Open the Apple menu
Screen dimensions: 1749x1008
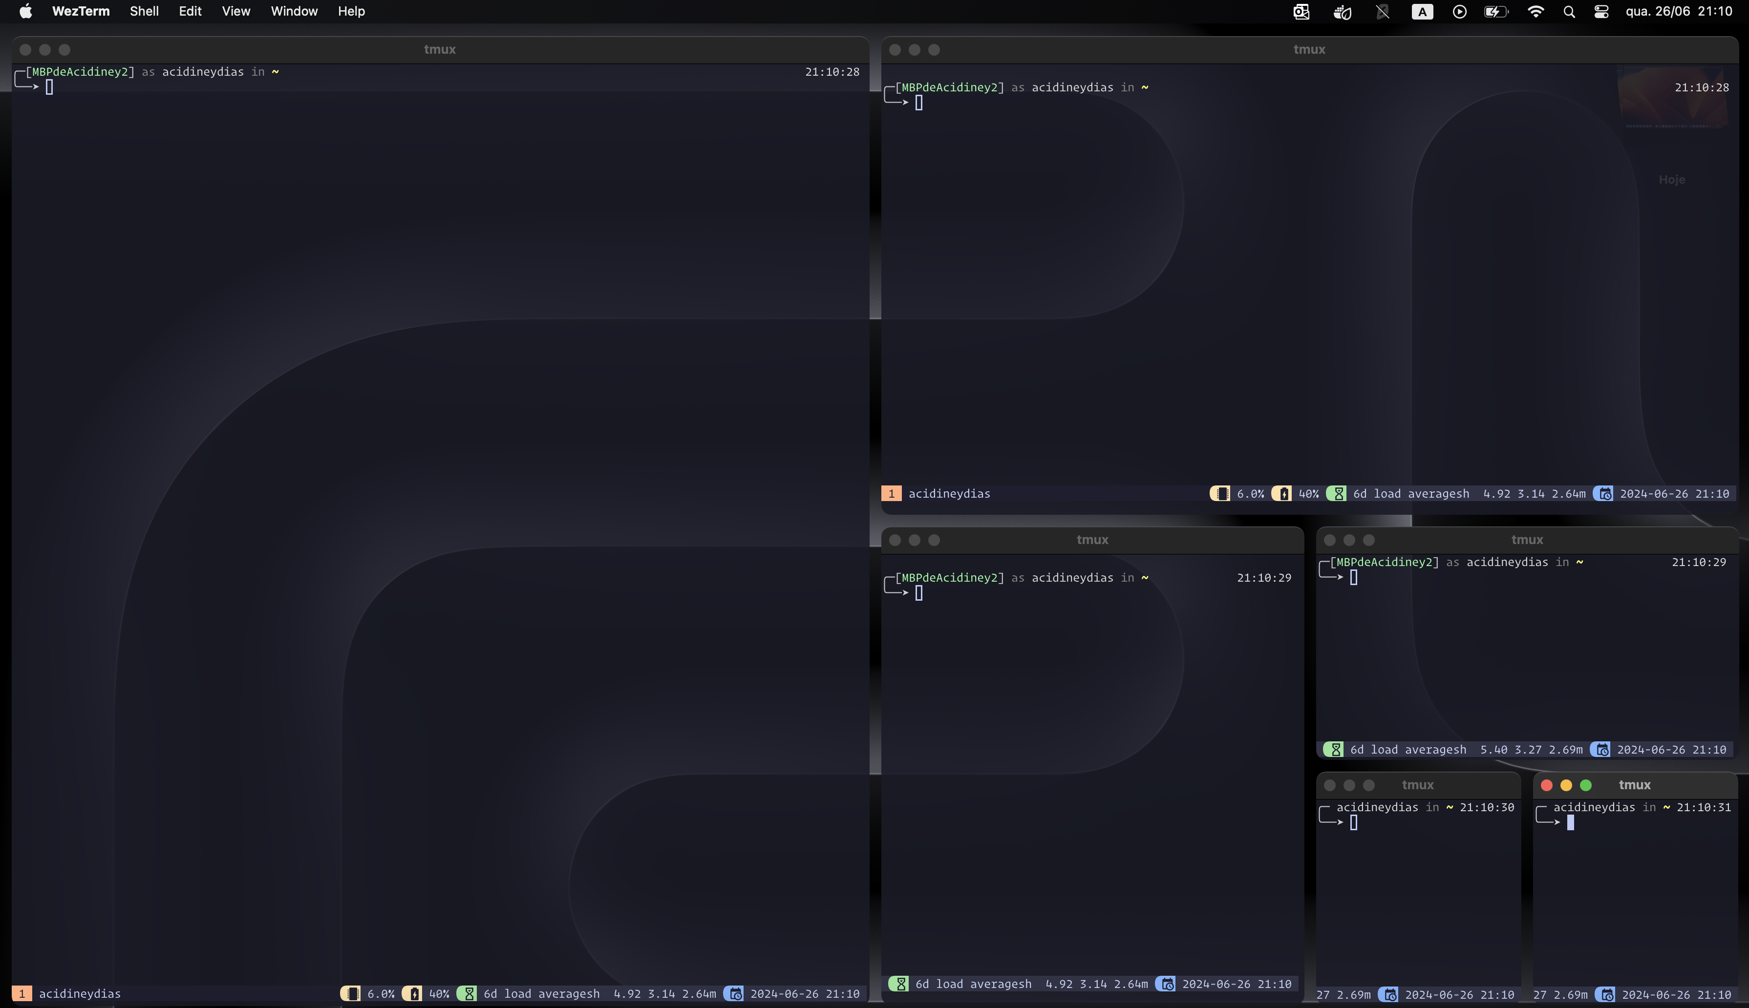pos(25,12)
